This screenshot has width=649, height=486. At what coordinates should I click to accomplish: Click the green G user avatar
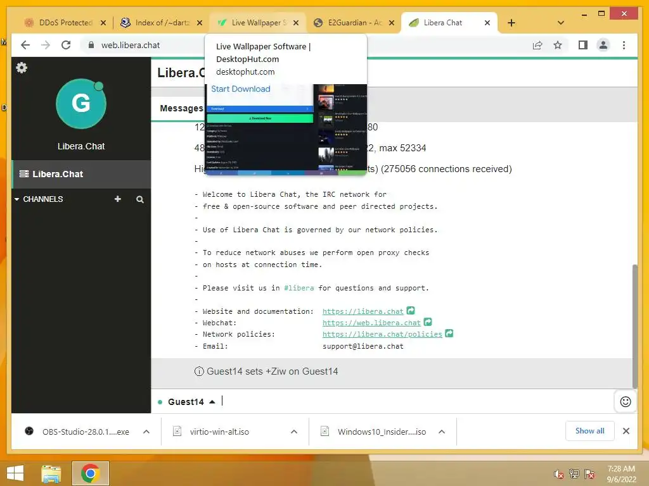point(81,103)
